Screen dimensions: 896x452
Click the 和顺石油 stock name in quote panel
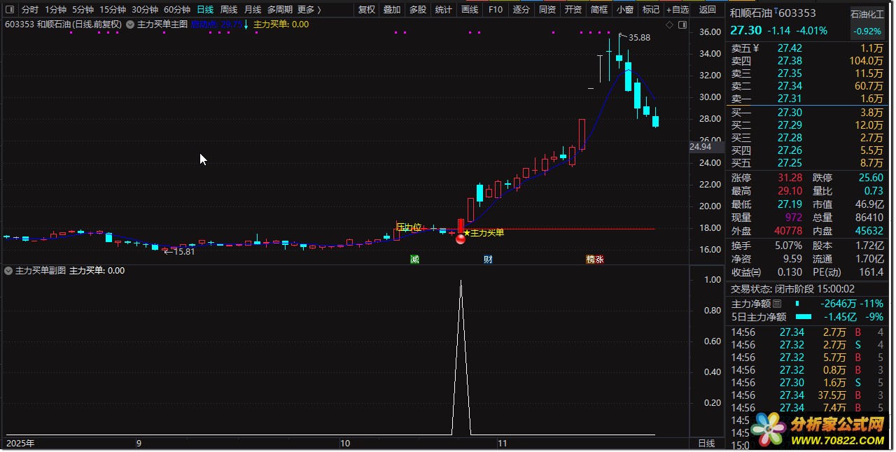(x=751, y=13)
